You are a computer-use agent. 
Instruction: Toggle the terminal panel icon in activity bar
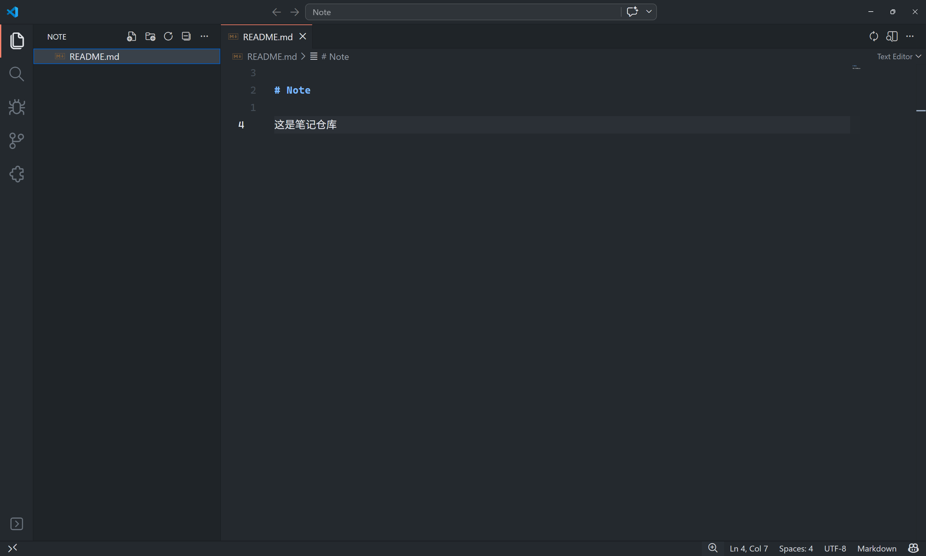16,524
